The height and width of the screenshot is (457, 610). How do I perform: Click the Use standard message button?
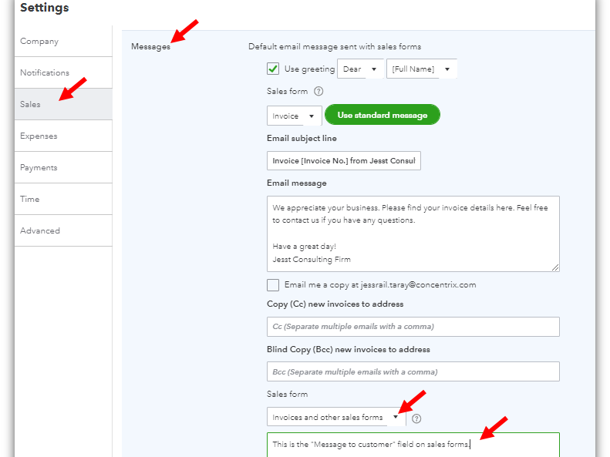383,115
